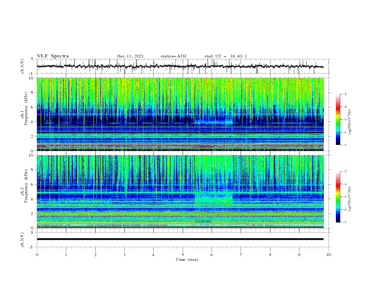The image size is (370, 286).
Task: Click time axis tick label '10'
Action: 328,255
